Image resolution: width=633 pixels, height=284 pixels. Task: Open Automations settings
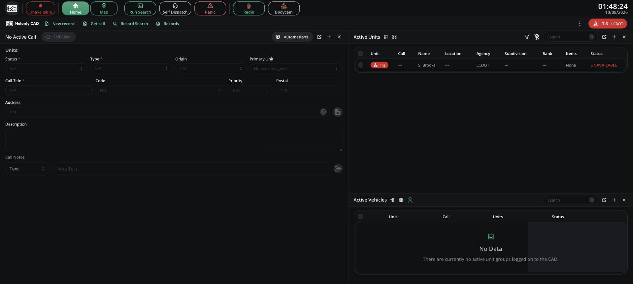pyautogui.click(x=292, y=37)
